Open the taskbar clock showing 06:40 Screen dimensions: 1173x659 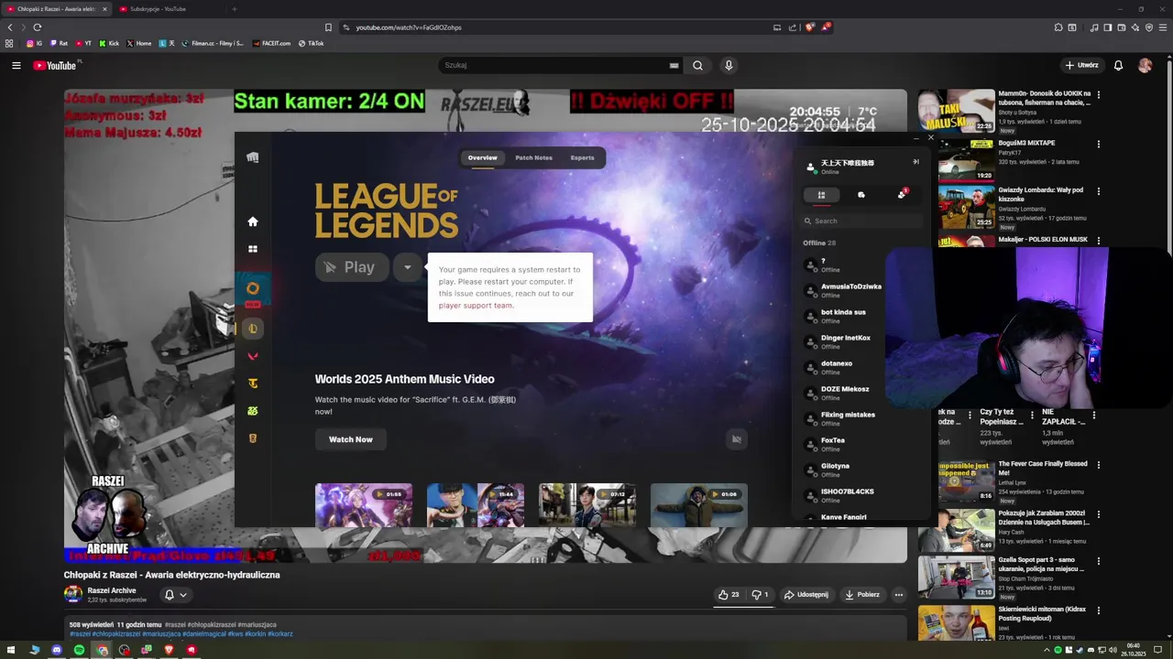[1134, 650]
